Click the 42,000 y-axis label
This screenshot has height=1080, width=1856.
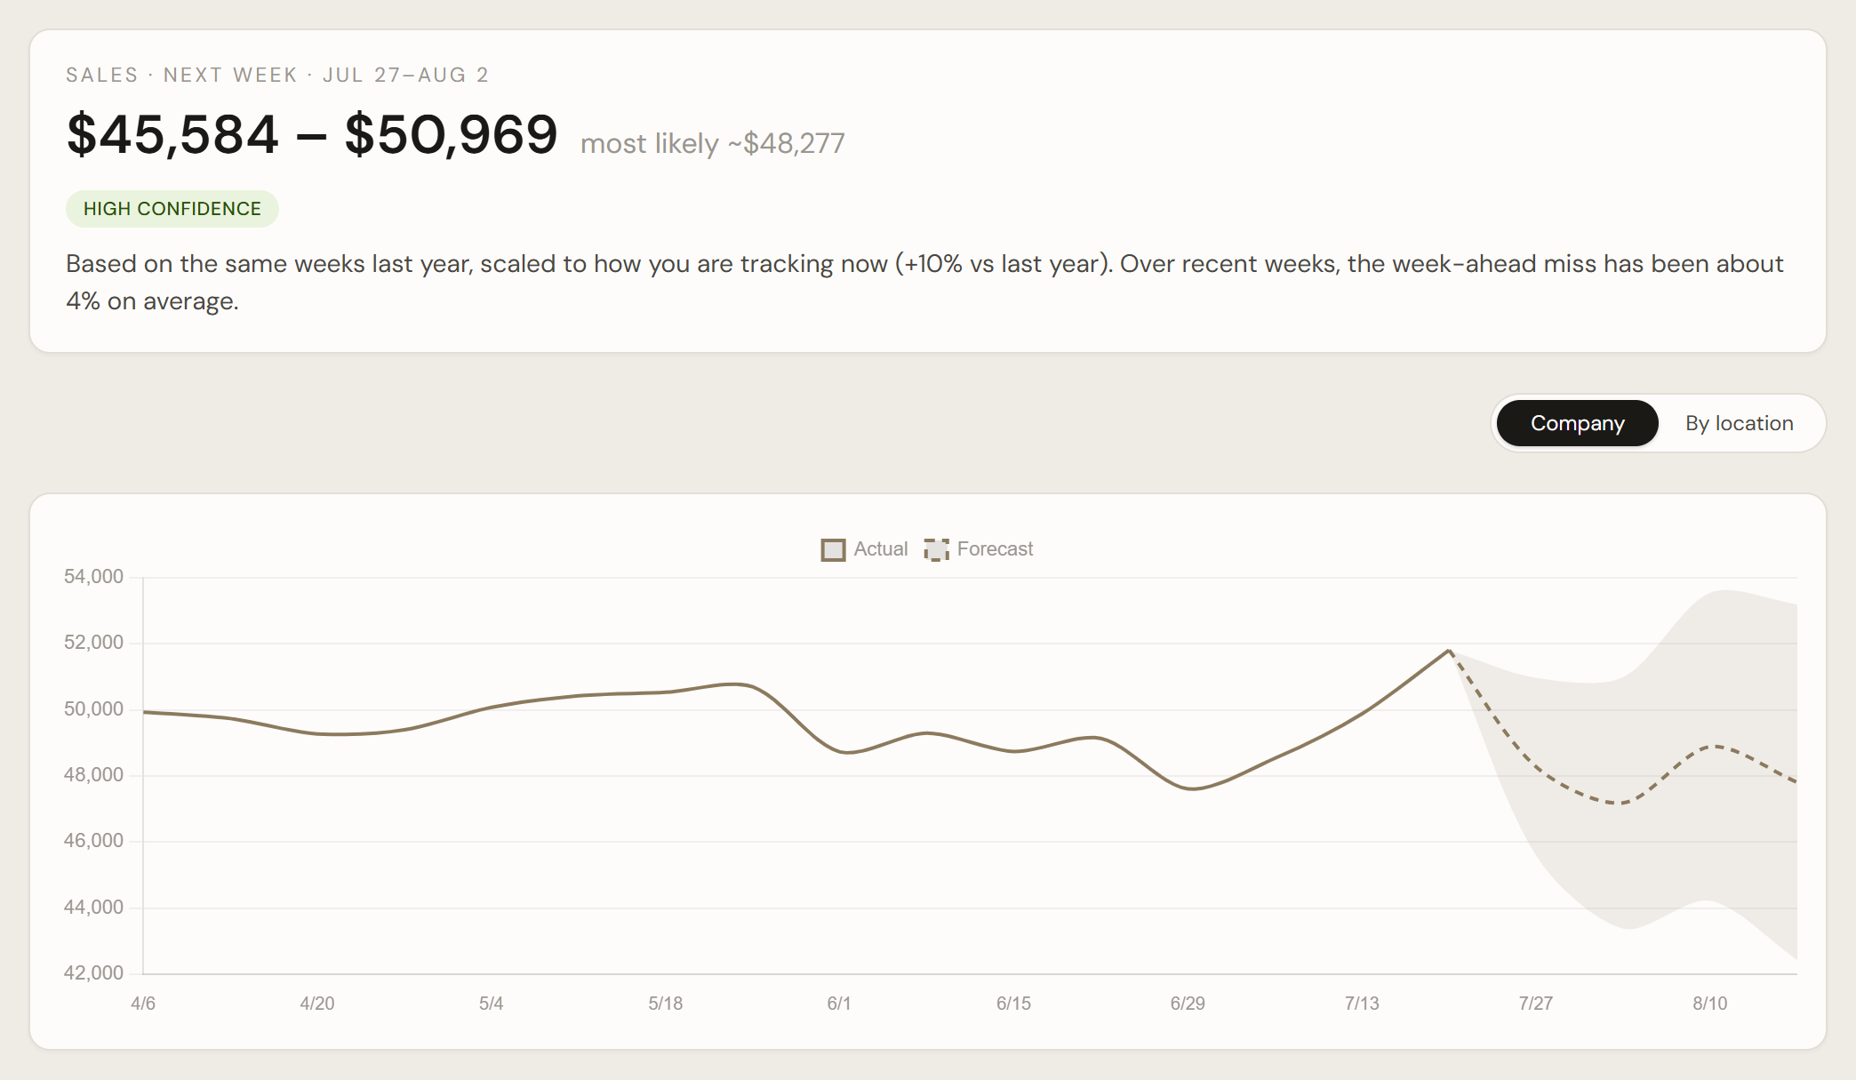click(x=93, y=973)
